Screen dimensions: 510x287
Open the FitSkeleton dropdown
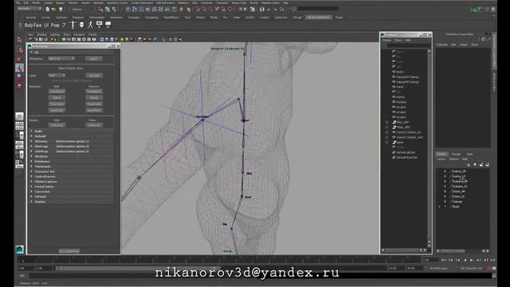pyautogui.click(x=61, y=58)
